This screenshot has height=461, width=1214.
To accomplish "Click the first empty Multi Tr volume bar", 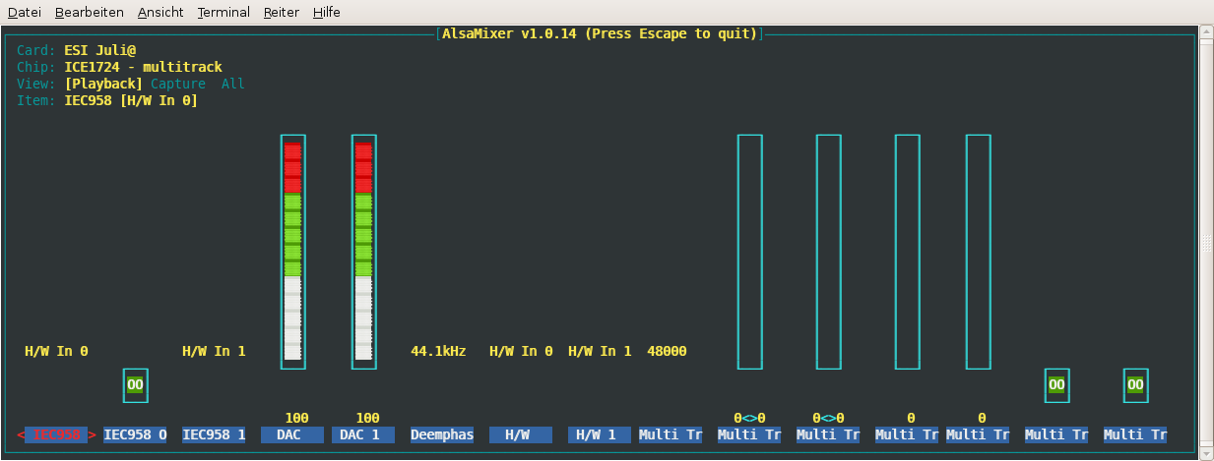I will [749, 252].
